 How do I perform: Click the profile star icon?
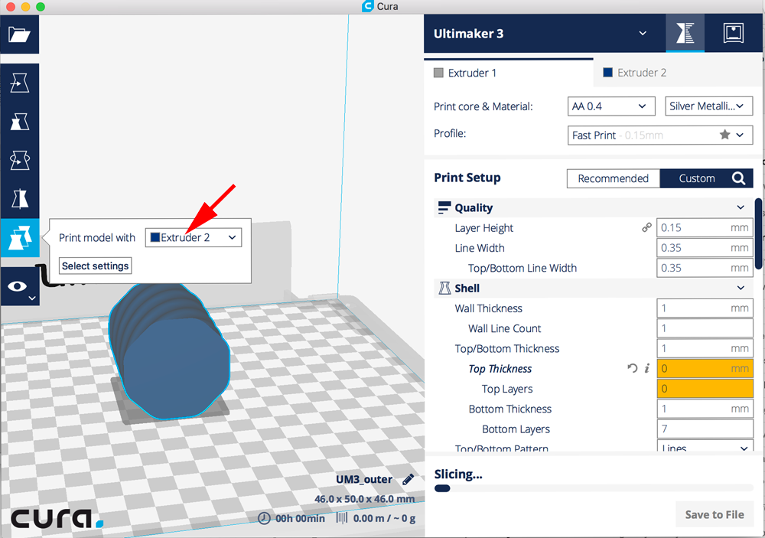[x=724, y=135]
